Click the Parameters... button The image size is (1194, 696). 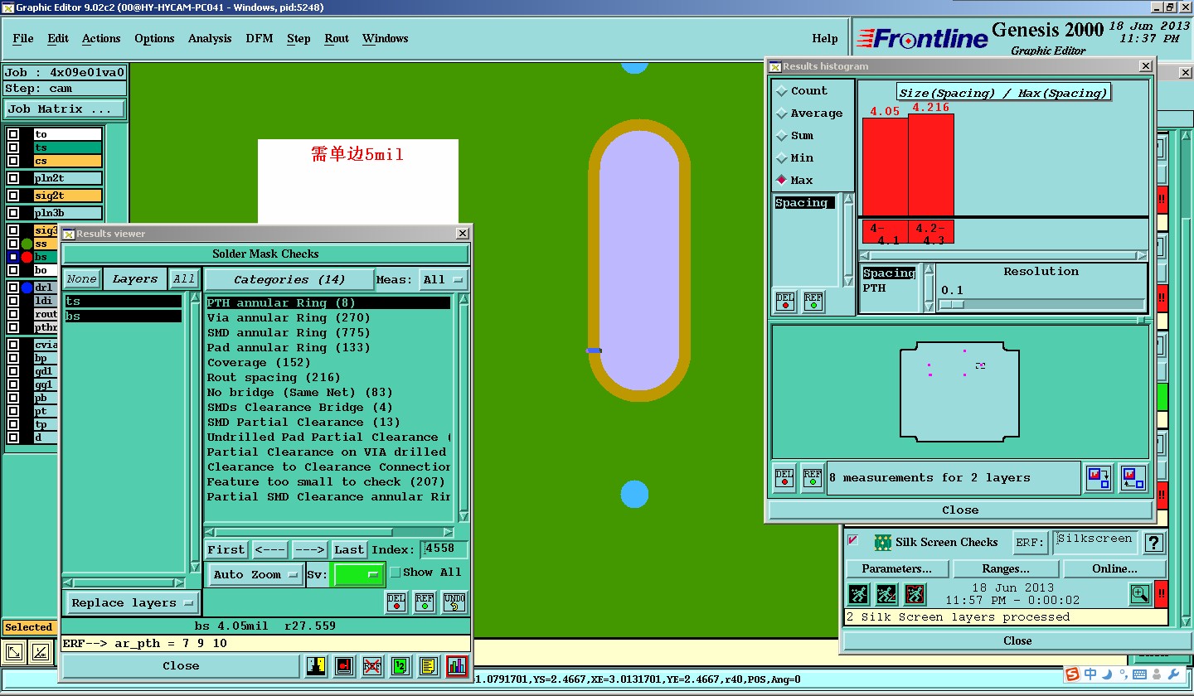click(x=896, y=569)
